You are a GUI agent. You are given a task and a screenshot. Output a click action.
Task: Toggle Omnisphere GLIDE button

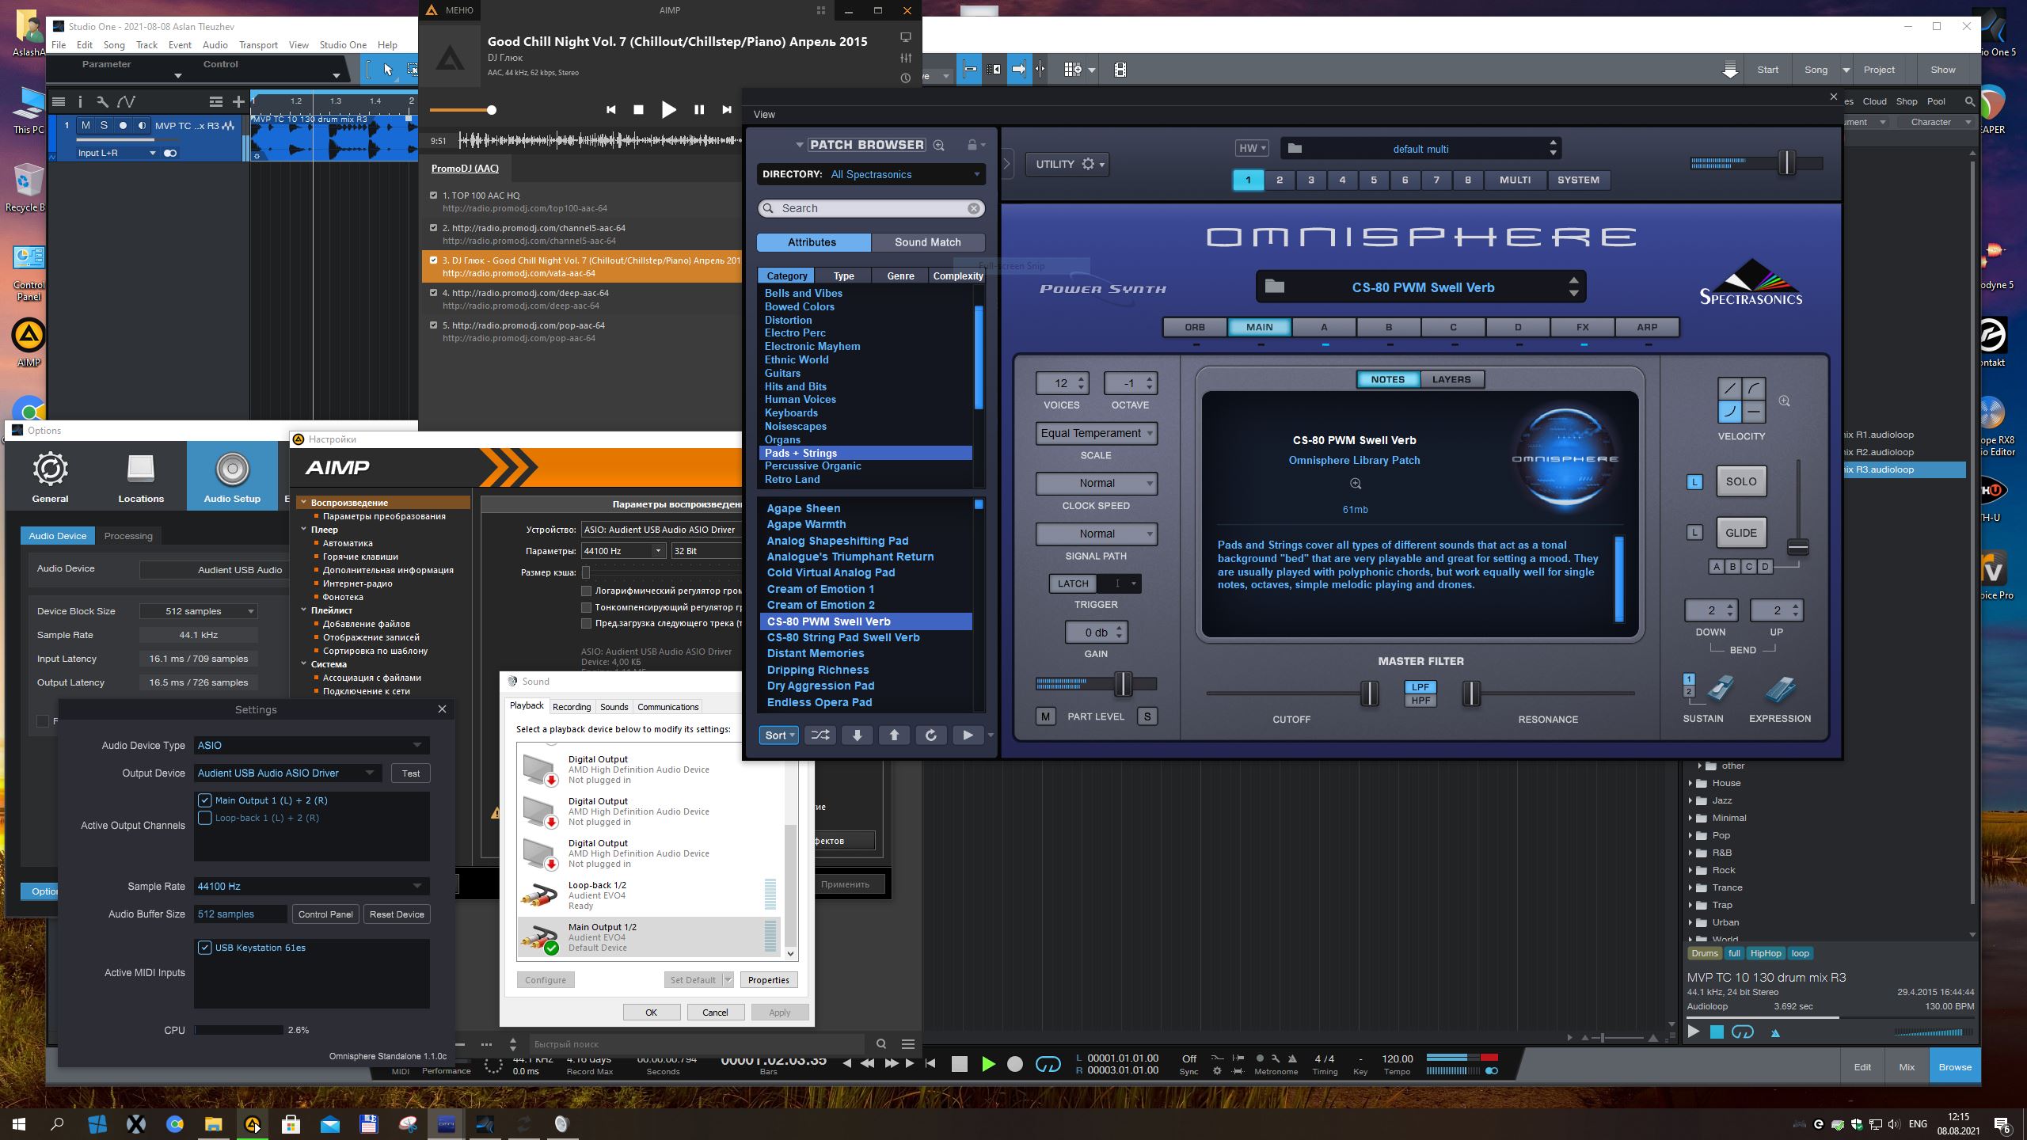click(x=1740, y=533)
